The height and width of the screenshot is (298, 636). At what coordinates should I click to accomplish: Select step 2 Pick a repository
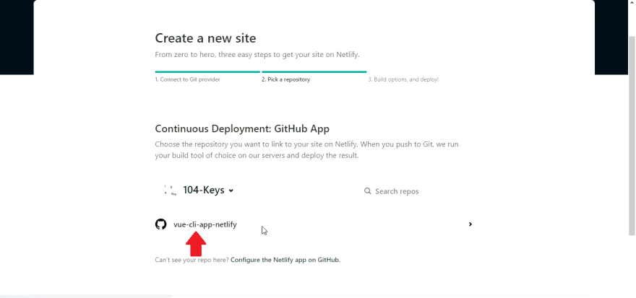pos(285,80)
